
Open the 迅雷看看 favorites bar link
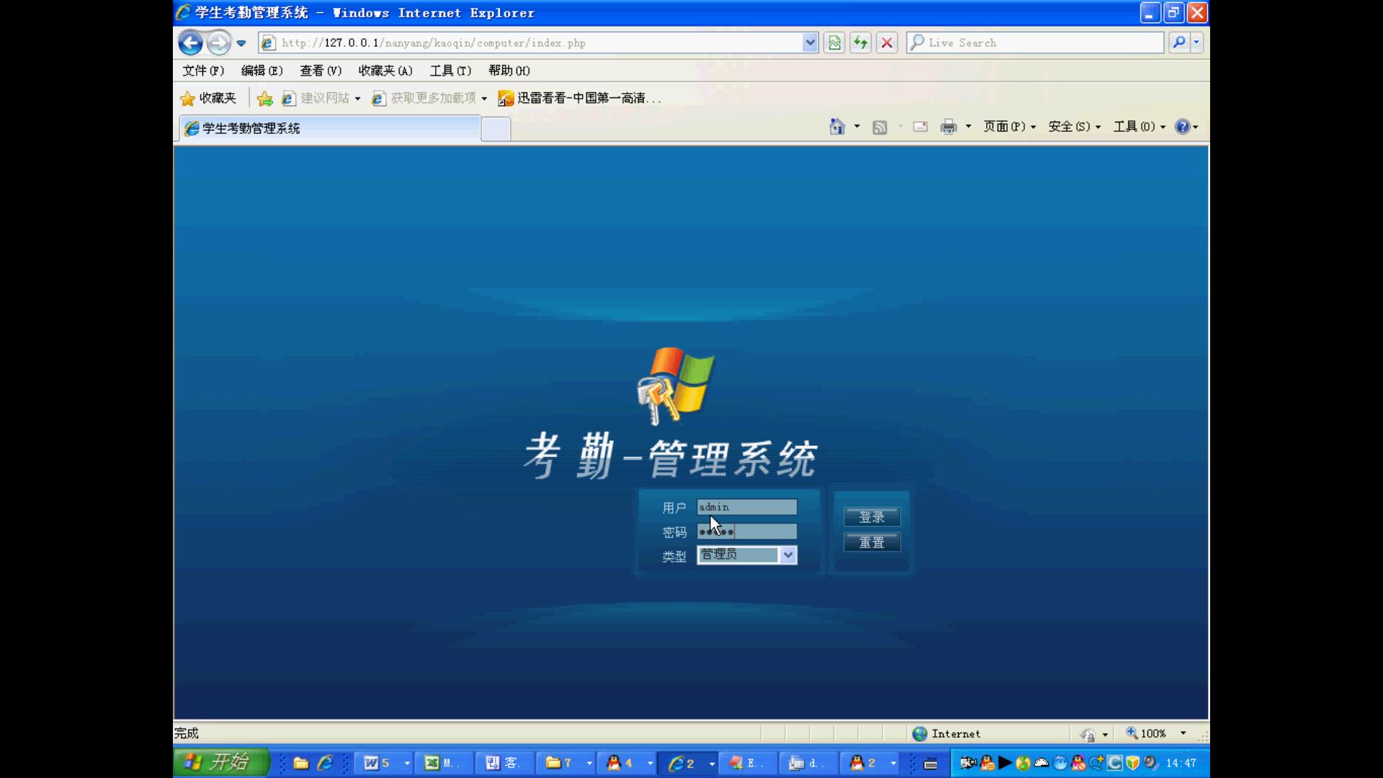tap(580, 98)
